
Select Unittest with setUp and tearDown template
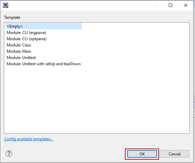[44, 64]
